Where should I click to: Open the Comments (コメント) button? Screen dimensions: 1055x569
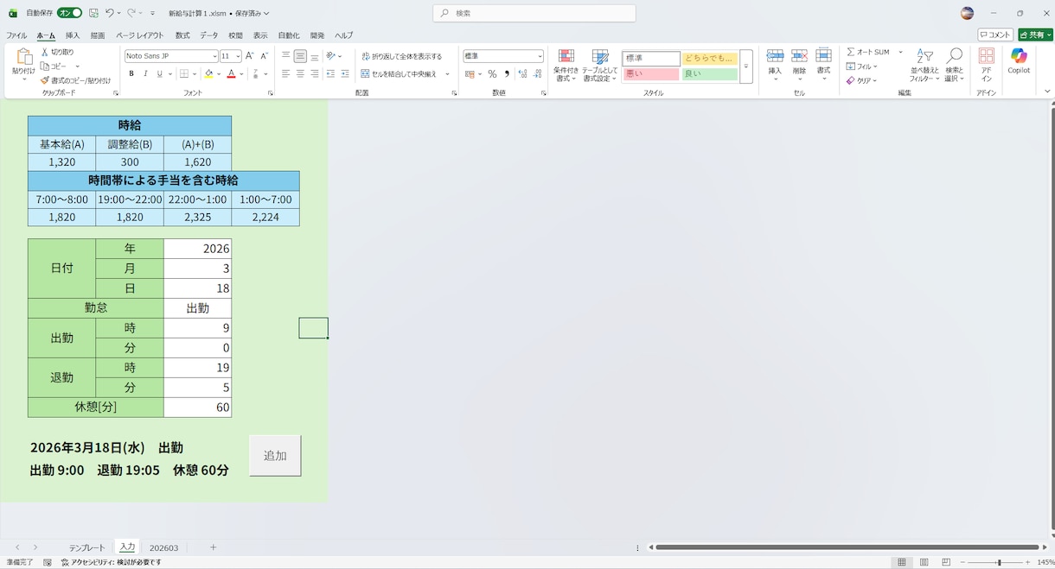995,35
